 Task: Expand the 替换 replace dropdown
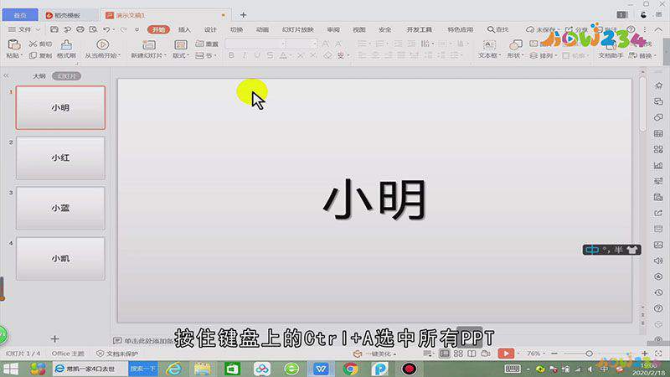click(655, 56)
